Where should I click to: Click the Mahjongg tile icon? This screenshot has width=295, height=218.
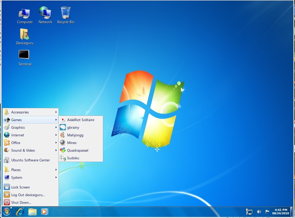click(62, 135)
